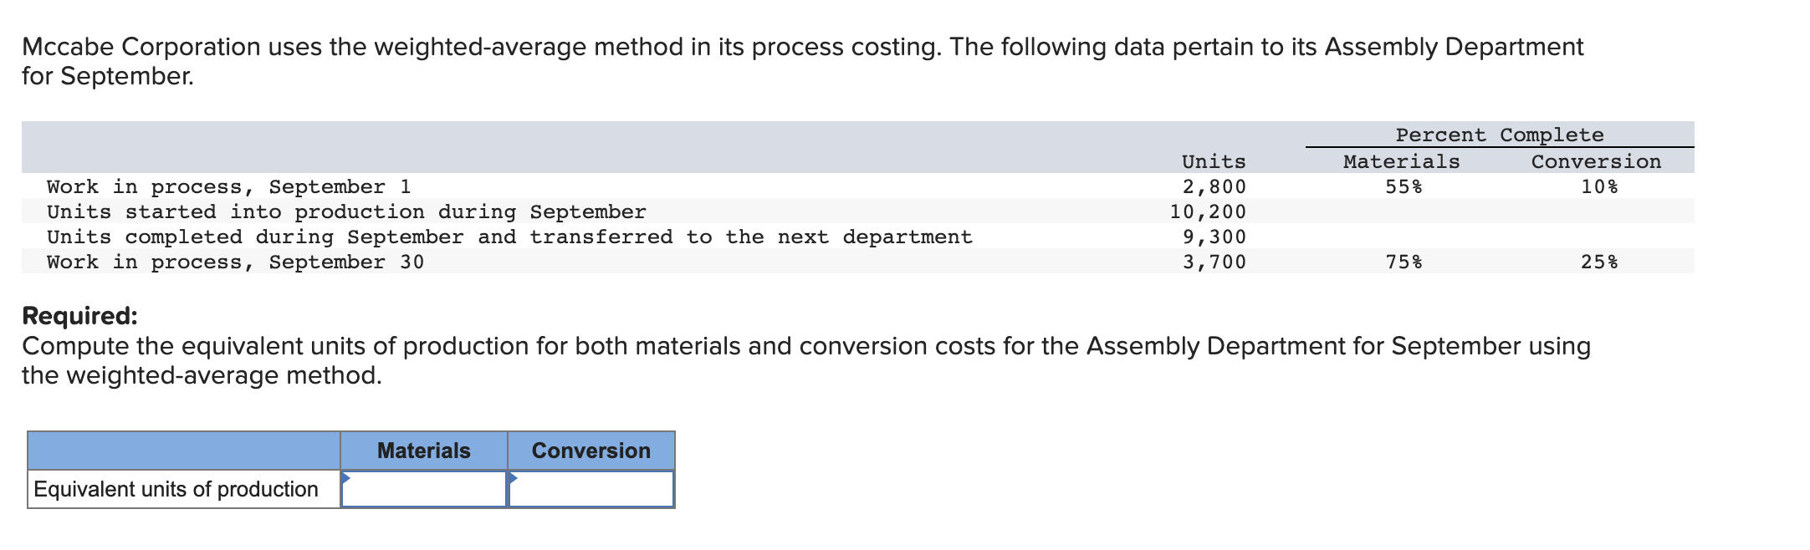Select the Work in process, September 1 row

pos(228,186)
